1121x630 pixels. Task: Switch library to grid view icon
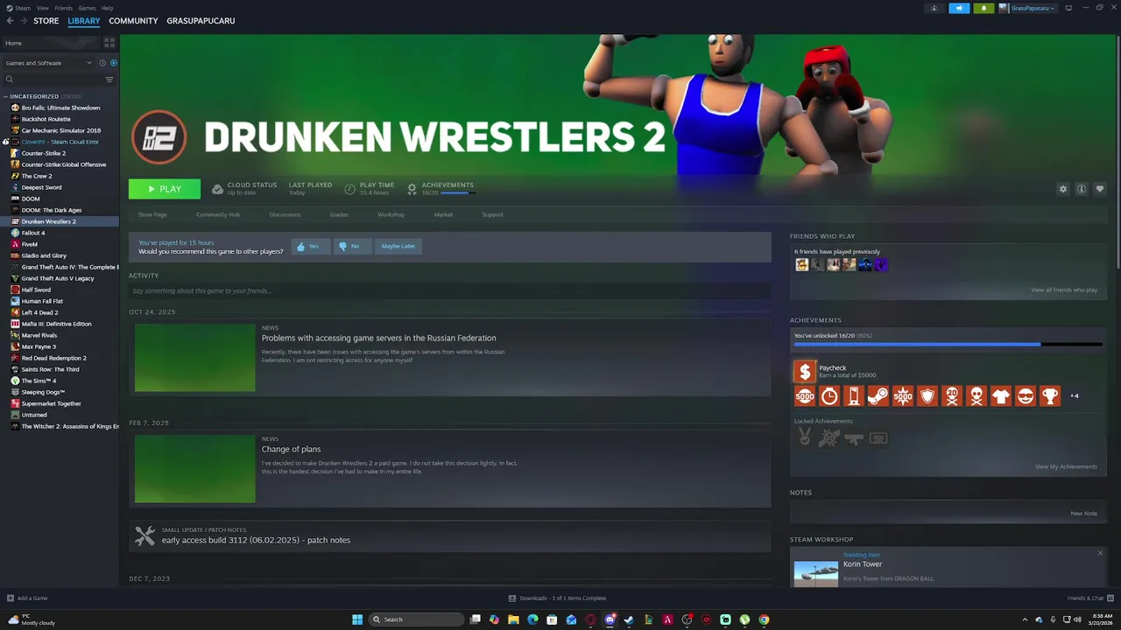109,42
